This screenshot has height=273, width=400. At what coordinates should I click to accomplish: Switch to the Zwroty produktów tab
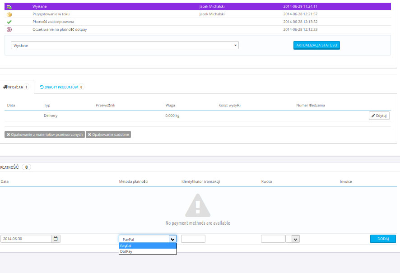coord(61,87)
